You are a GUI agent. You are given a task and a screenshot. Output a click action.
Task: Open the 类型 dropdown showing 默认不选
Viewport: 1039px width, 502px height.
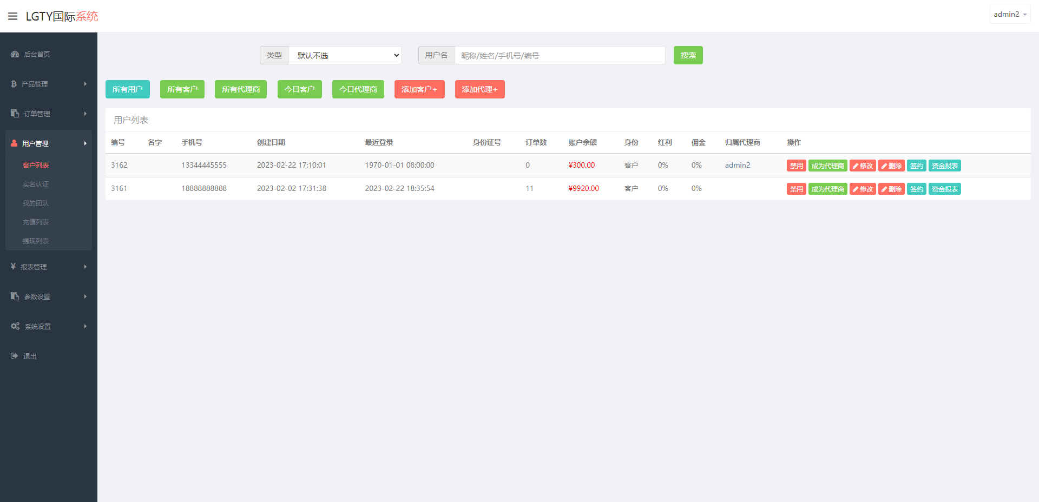[x=345, y=55]
